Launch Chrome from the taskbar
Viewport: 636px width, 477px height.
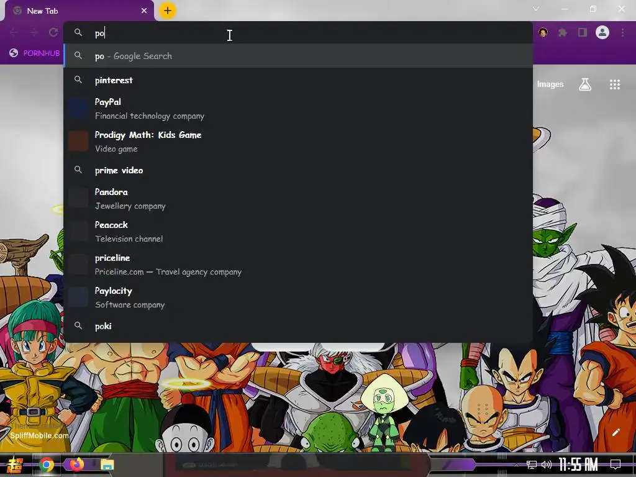pos(46,465)
